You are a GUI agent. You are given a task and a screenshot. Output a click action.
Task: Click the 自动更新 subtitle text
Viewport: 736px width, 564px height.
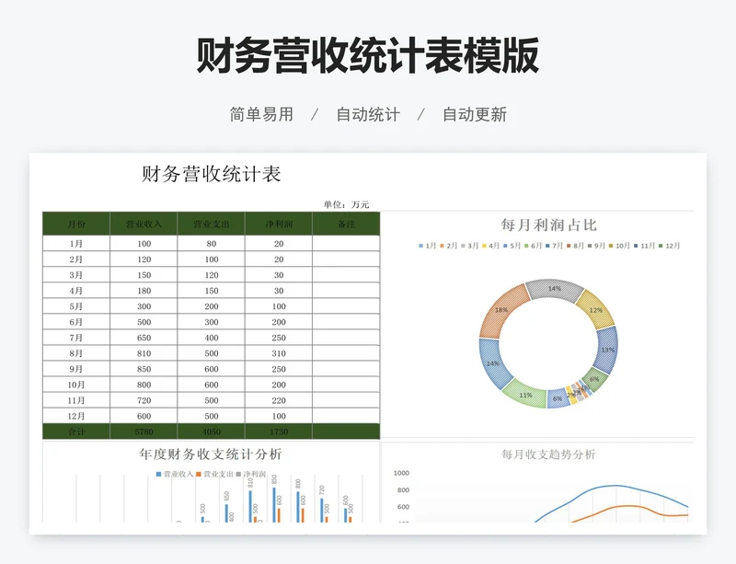click(x=475, y=115)
